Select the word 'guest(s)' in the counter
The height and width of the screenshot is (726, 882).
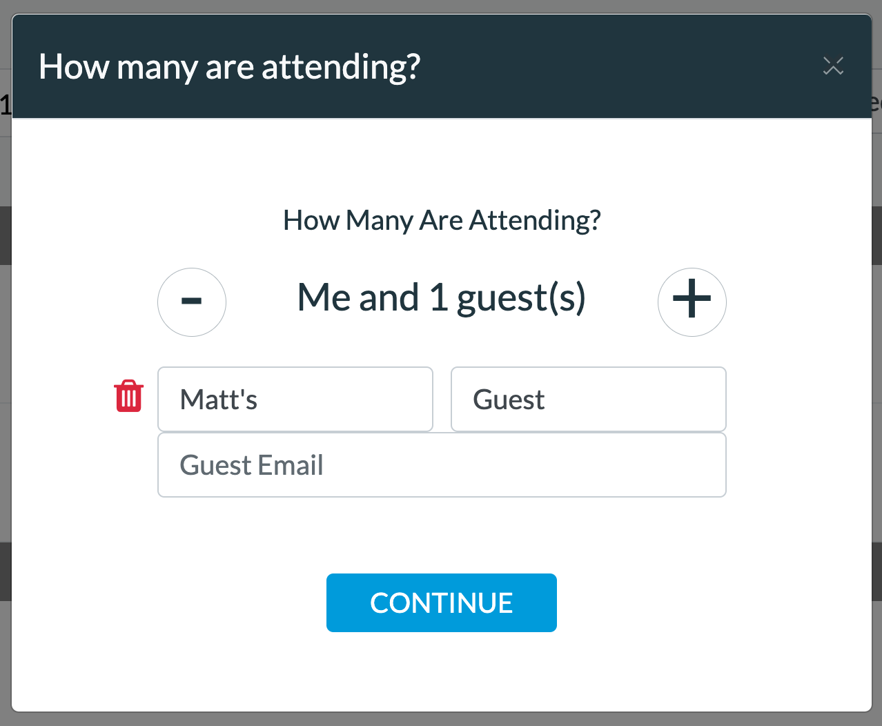click(521, 300)
